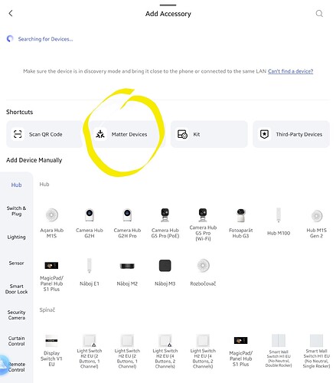Tap the Add Accessory title

coord(168,14)
